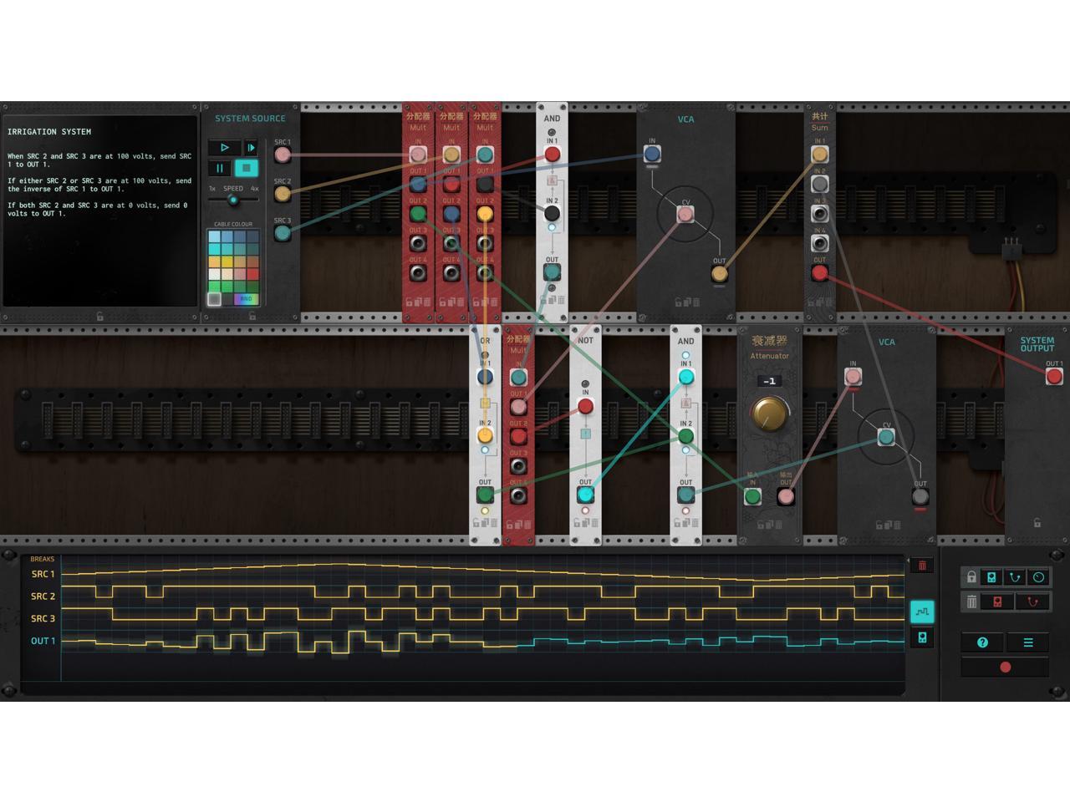Click the IRRIGATION SYSTEM title text
Image resolution: width=1070 pixels, height=802 pixels.
[49, 132]
